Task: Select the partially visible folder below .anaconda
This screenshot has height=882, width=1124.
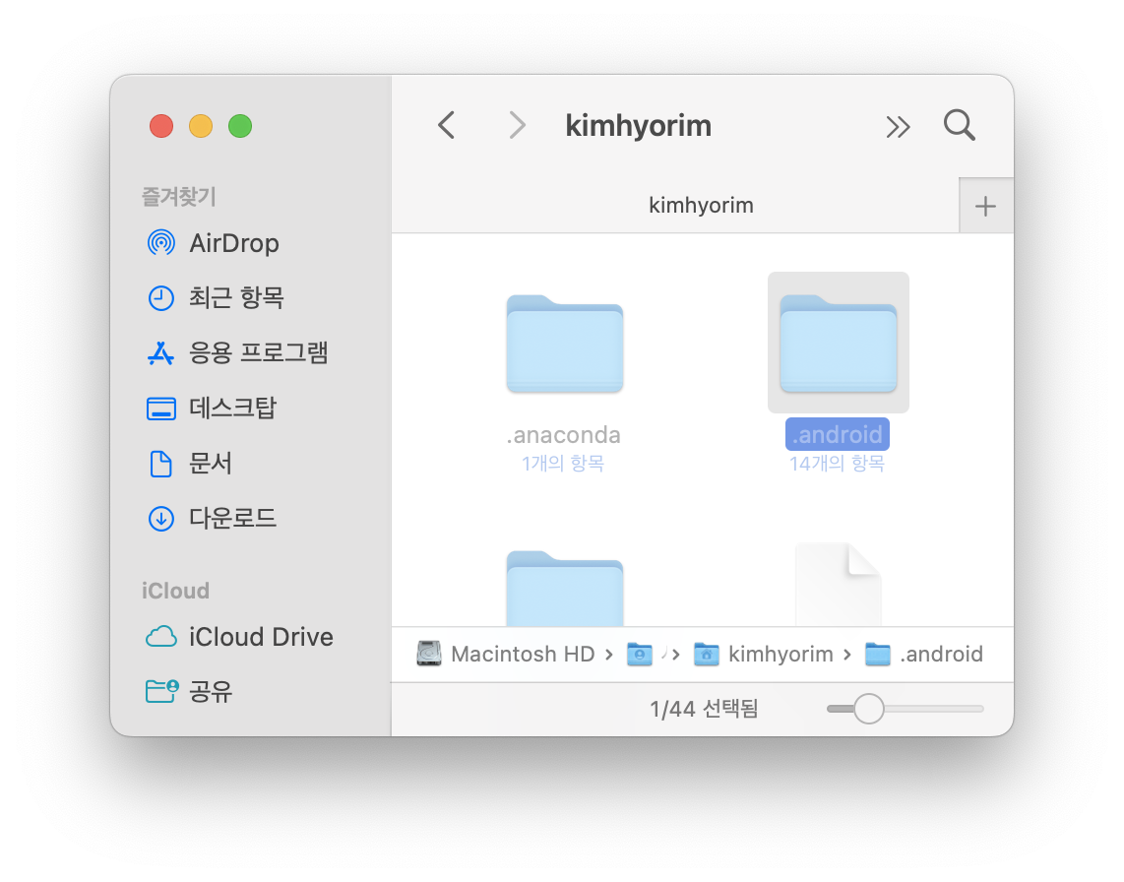Action: pyautogui.click(x=565, y=588)
